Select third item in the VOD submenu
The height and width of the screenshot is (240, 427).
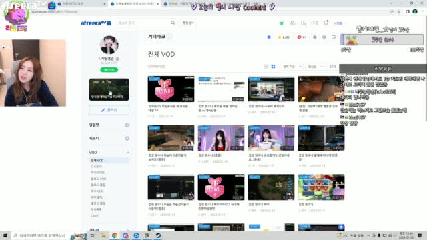point(97,173)
